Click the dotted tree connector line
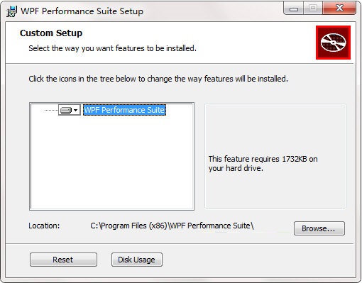 pyautogui.click(x=51, y=110)
